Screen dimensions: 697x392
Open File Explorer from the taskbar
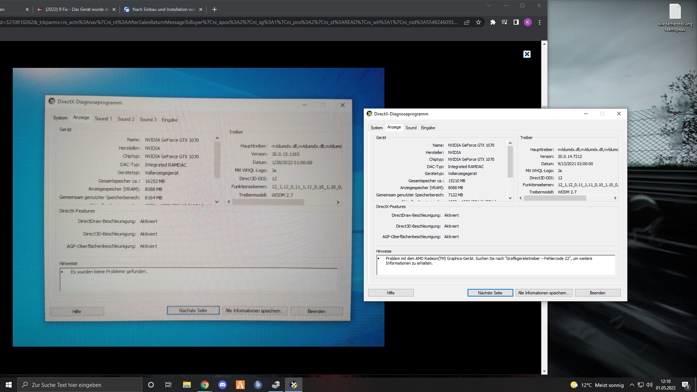point(187,385)
